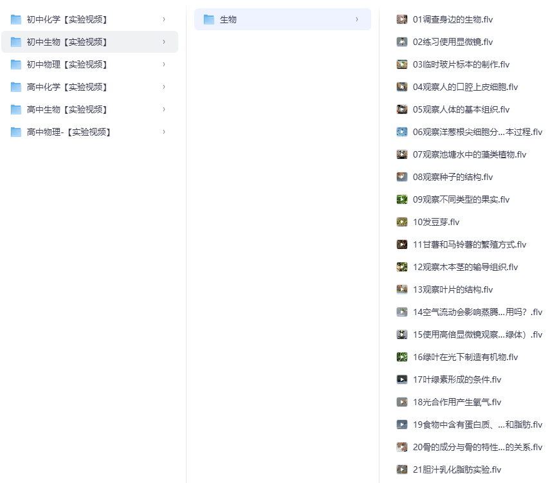Click video thumbnail icon of 01调查身边的生物.flv
This screenshot has height=483, width=559.
402,19
